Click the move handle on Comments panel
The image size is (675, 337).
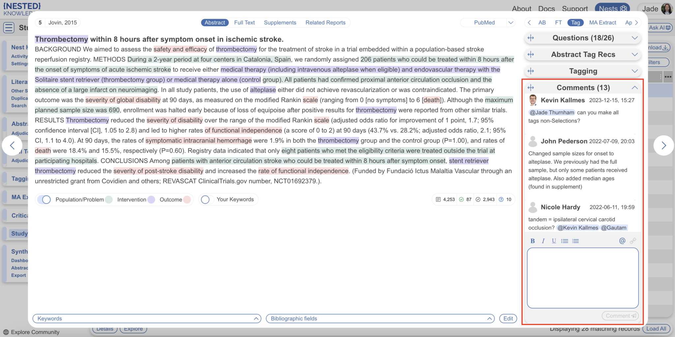point(531,88)
